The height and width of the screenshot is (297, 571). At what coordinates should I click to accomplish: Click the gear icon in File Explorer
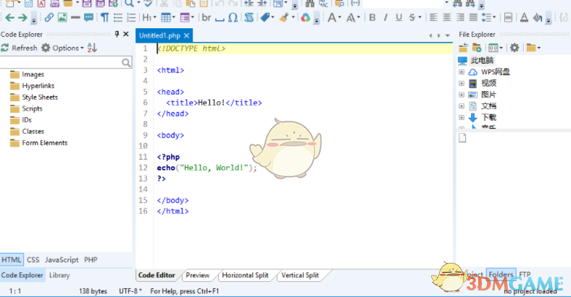click(x=514, y=48)
